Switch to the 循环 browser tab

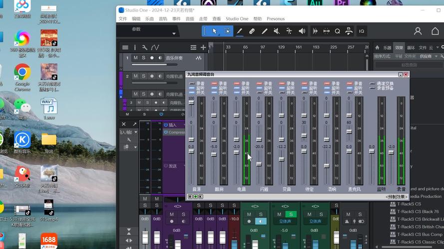[411, 48]
